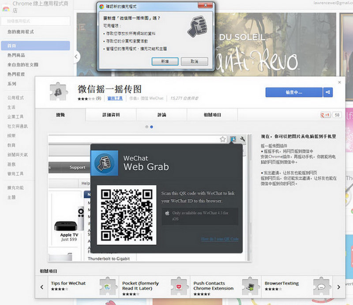Click the Google +1 button
This screenshot has height=305, width=353.
[x=325, y=115]
